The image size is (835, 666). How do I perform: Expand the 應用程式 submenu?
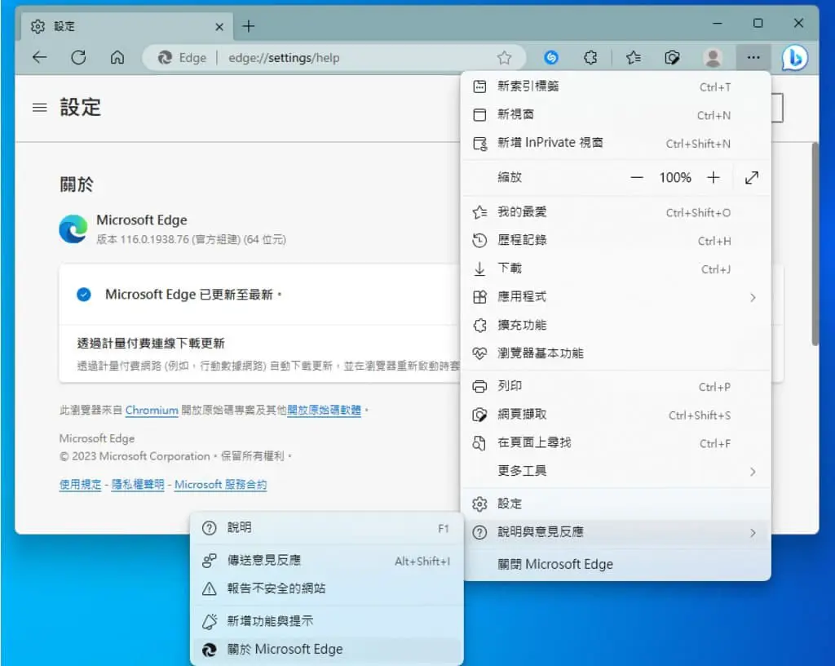615,297
